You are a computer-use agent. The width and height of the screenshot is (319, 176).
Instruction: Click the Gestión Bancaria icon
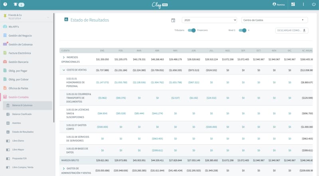[5, 62]
